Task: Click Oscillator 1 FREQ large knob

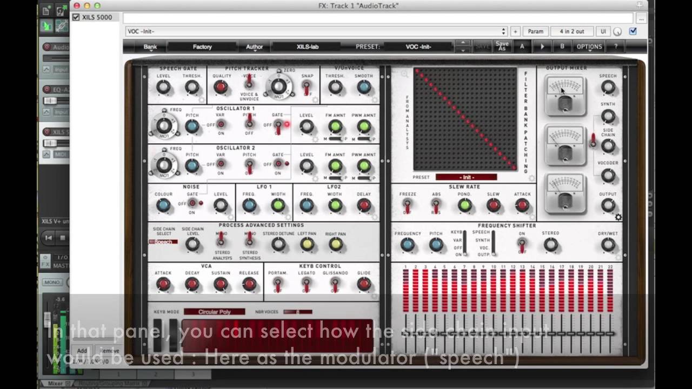Action: tap(163, 126)
